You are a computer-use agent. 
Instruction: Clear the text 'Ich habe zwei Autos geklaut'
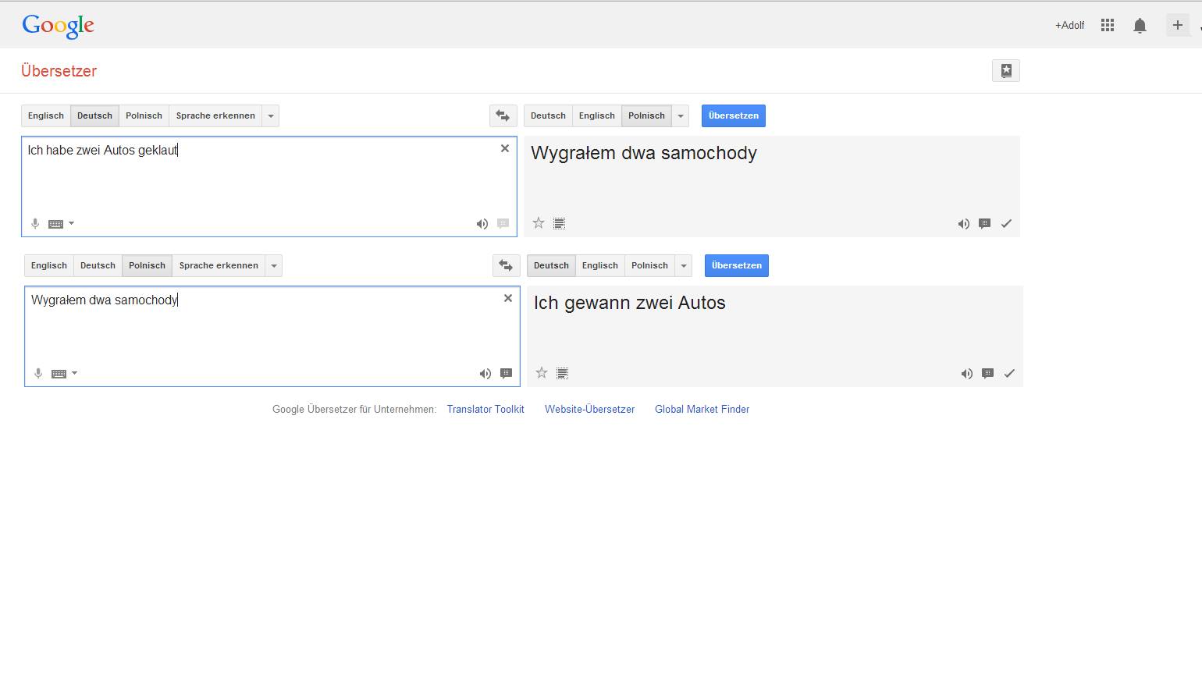coord(505,148)
